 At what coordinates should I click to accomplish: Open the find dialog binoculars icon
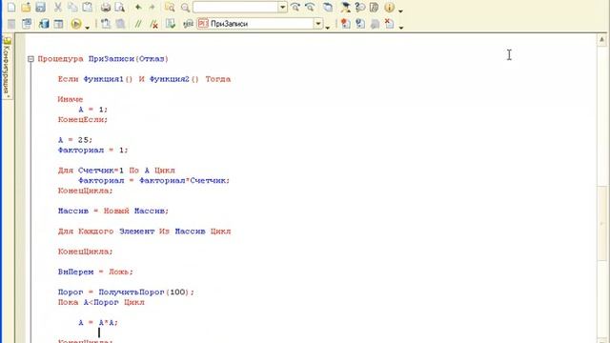(170, 7)
